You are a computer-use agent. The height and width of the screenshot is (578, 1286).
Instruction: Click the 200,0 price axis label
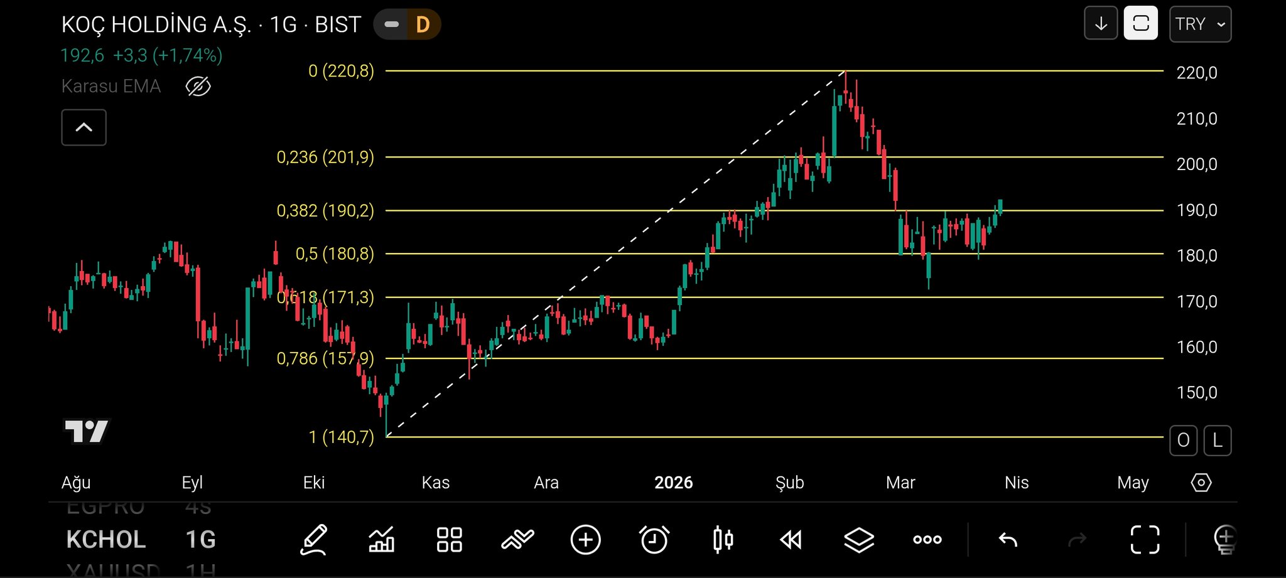pyautogui.click(x=1196, y=164)
